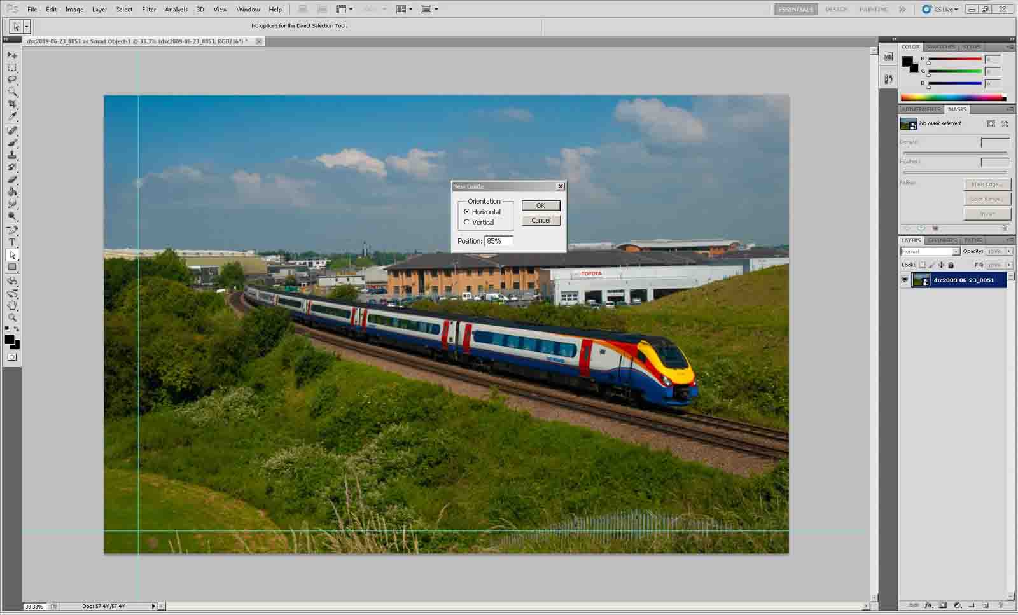Open the Screen Mode dropdown

pos(429,9)
